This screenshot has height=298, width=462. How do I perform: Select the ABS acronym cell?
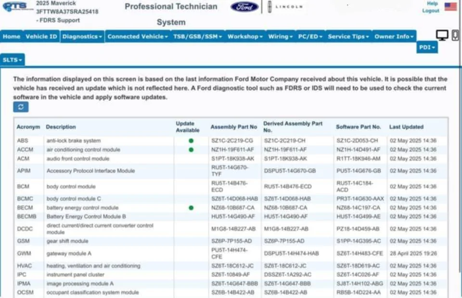(x=23, y=141)
